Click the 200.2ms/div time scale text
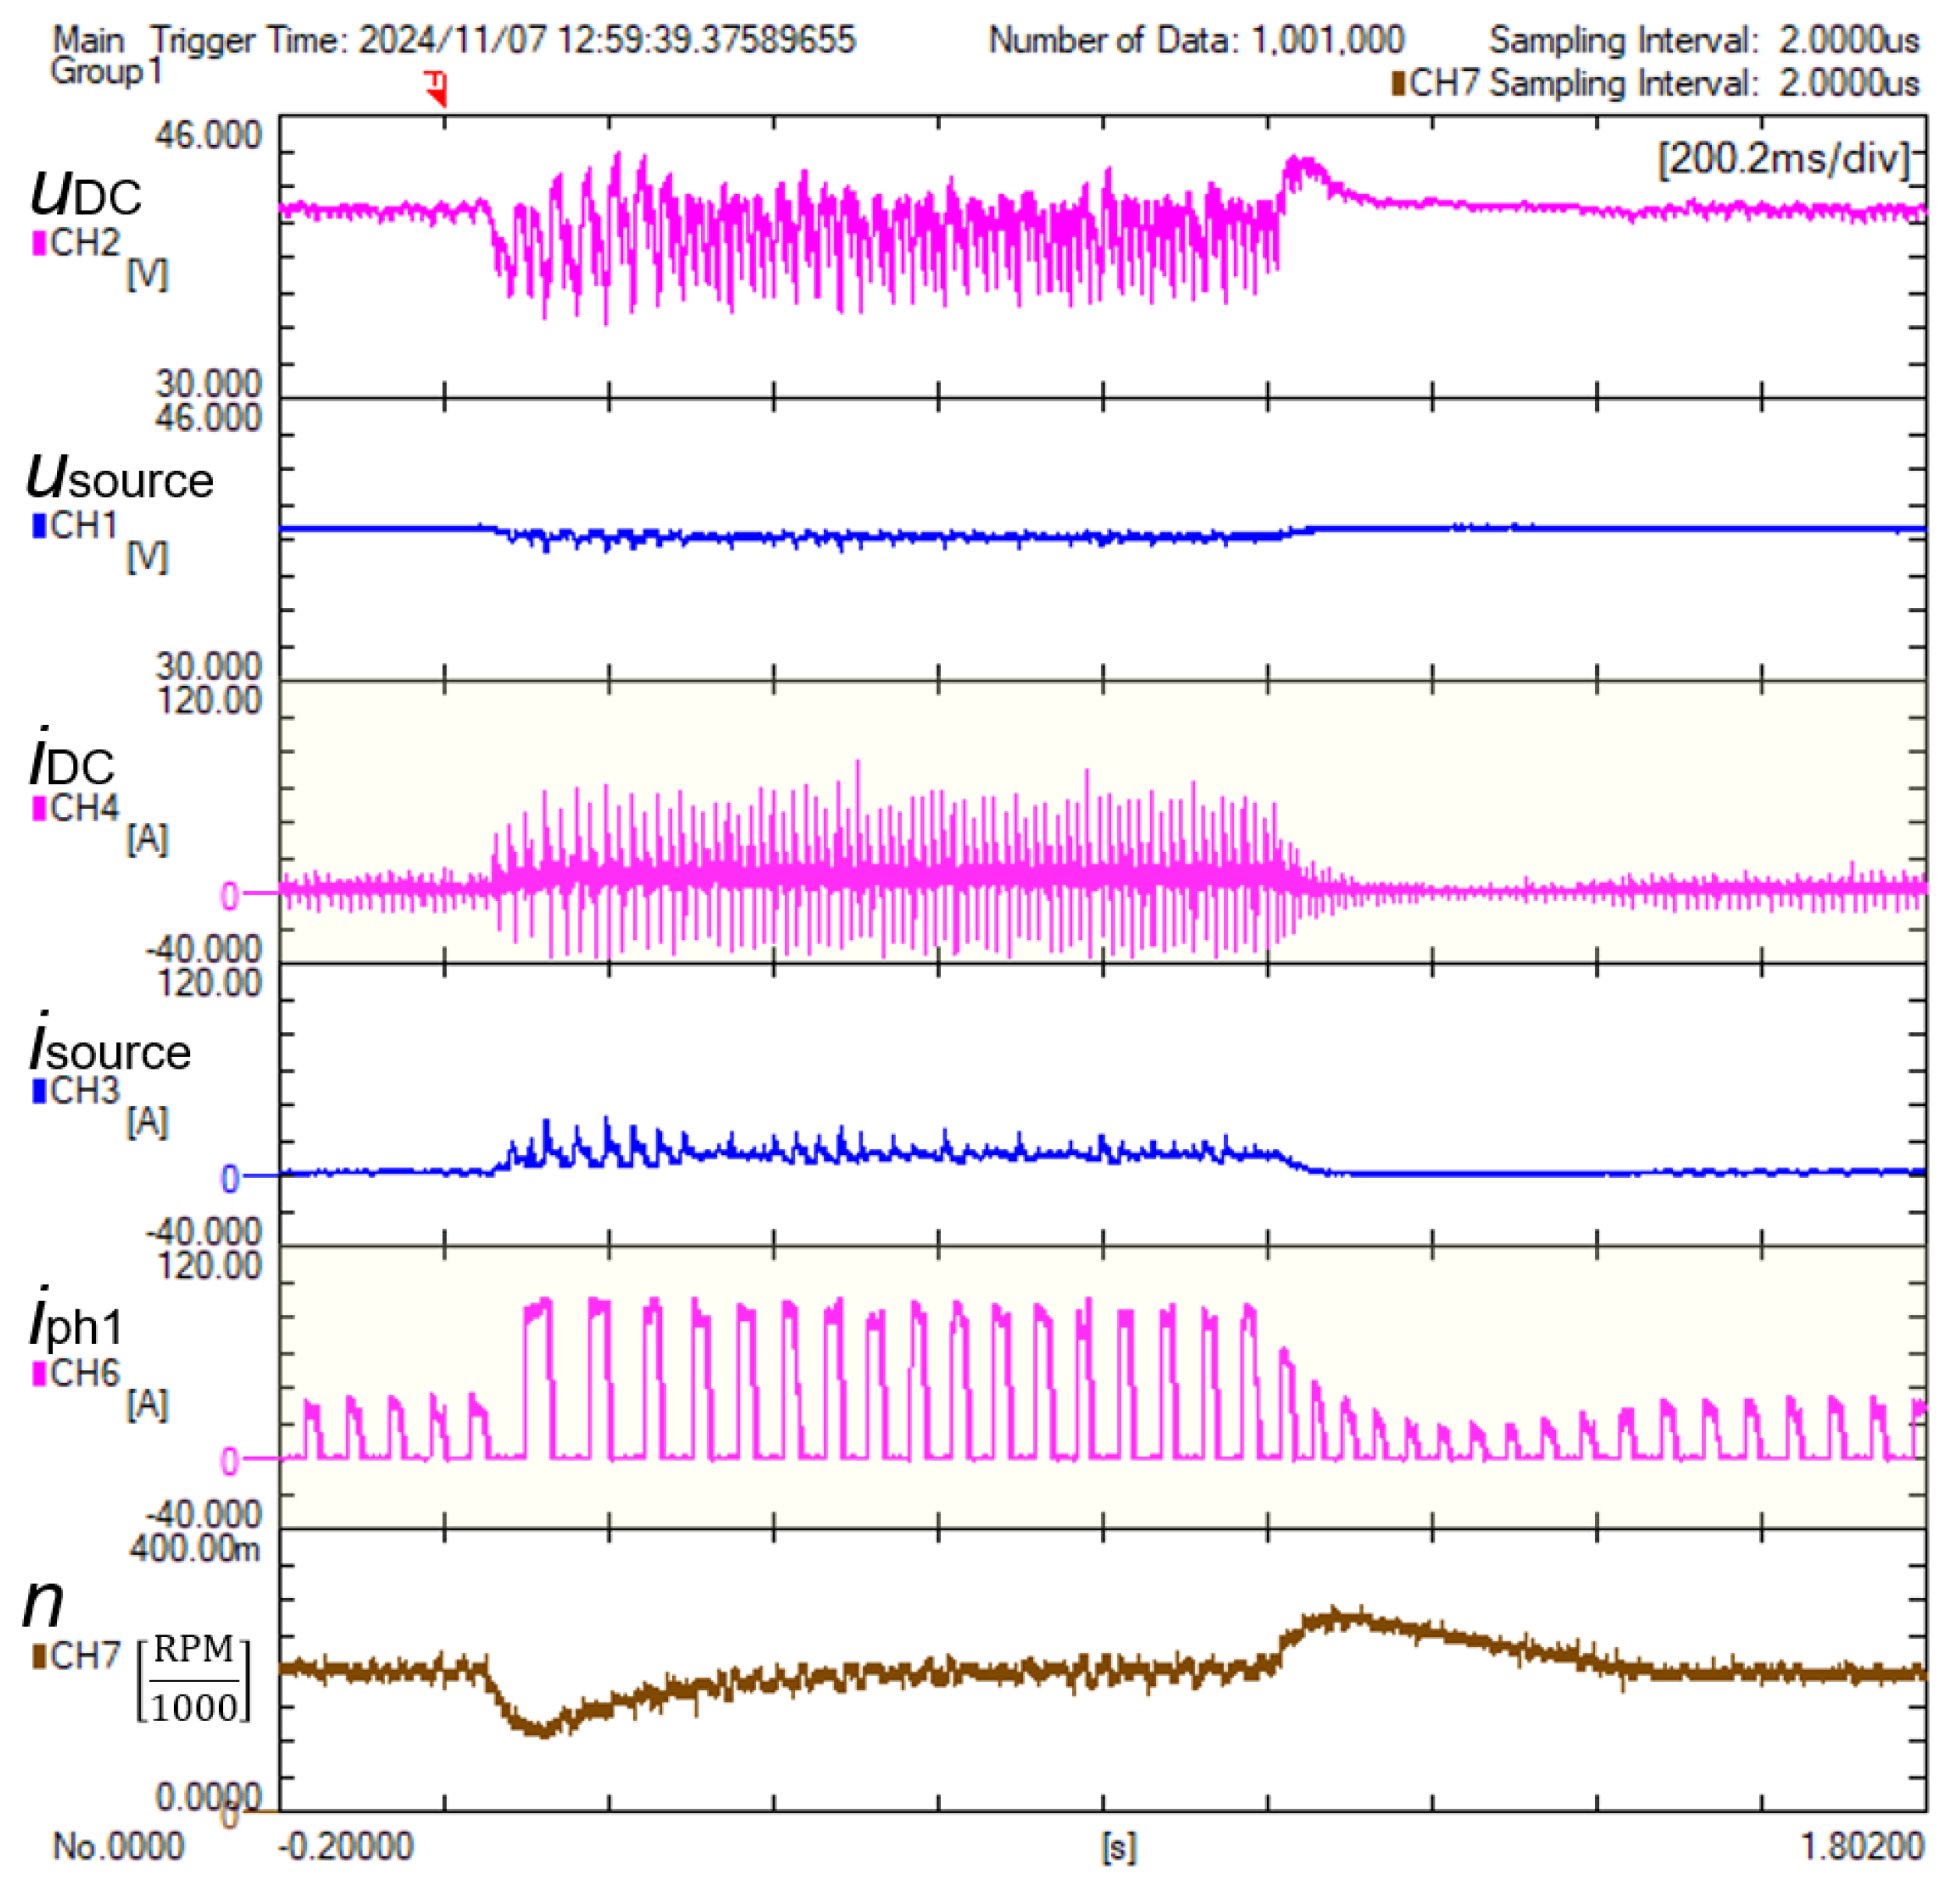1960x1898 pixels. (1783, 159)
